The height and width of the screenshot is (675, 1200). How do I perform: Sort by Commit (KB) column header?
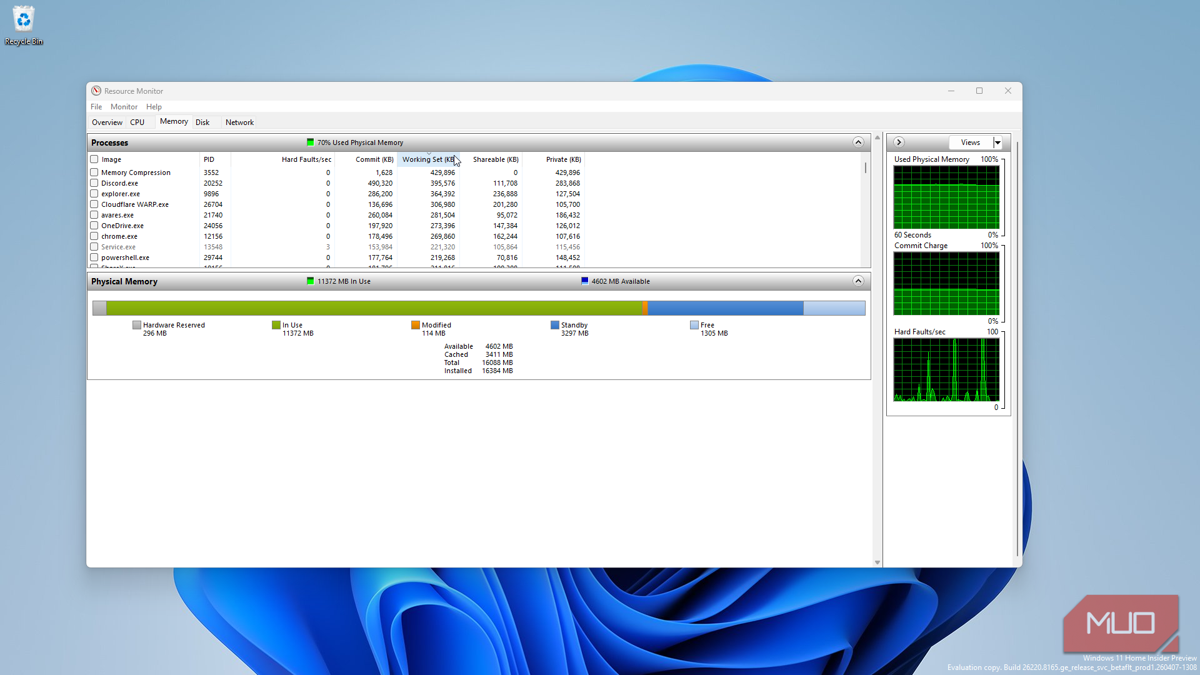coord(366,159)
